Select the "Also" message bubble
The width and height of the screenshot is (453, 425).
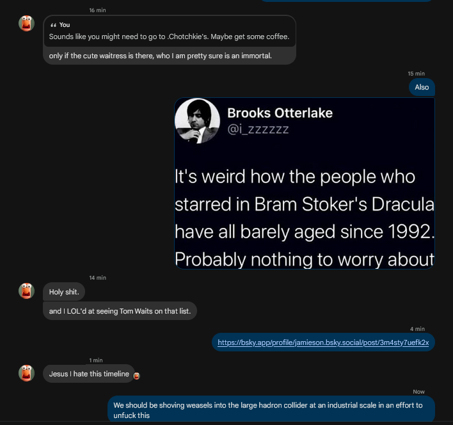(422, 87)
